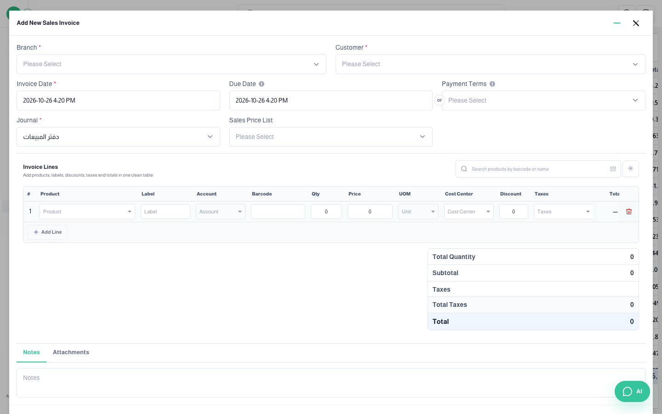Click the 'Subtotal' summary label
The image size is (662, 414).
pyautogui.click(x=445, y=273)
